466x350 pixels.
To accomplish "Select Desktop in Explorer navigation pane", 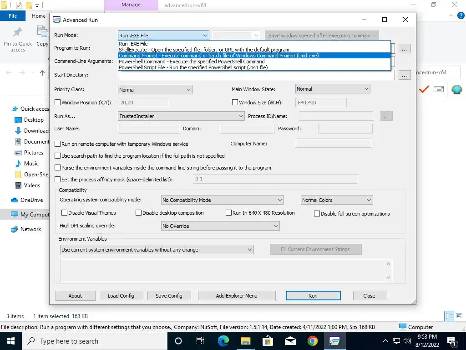I will click(x=34, y=120).
